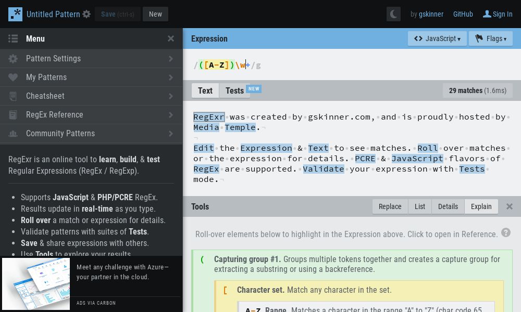
Task: Click the highlighted match "JavaScript"
Action: pos(417,159)
